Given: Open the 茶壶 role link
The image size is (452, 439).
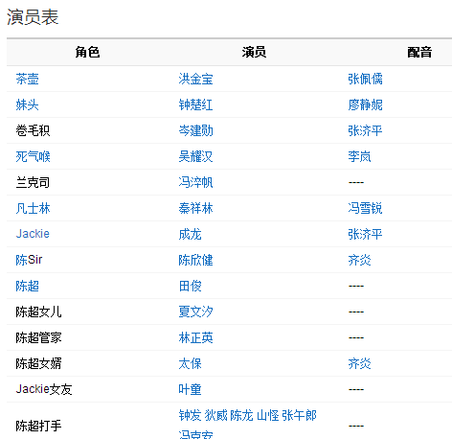Looking at the screenshot, I should [x=27, y=79].
